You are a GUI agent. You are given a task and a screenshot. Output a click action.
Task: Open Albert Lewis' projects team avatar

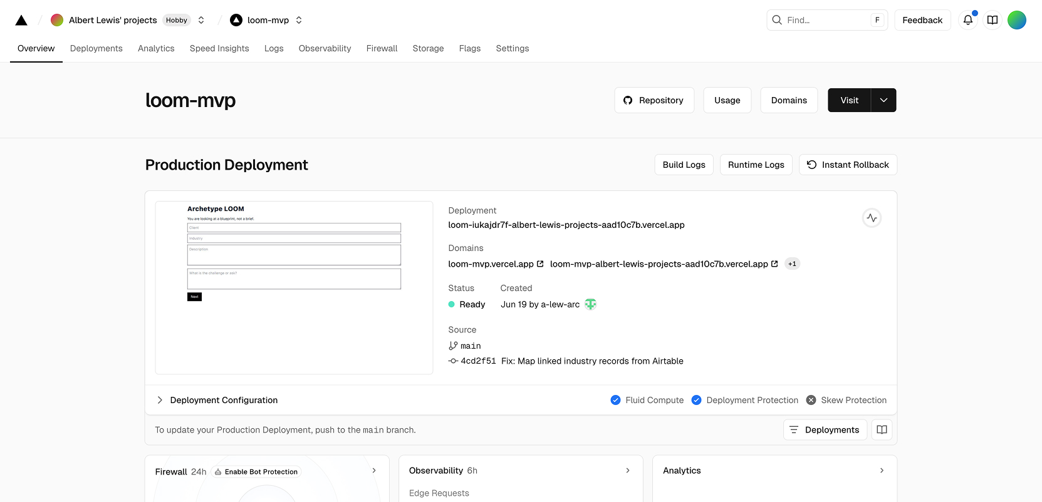pos(57,20)
